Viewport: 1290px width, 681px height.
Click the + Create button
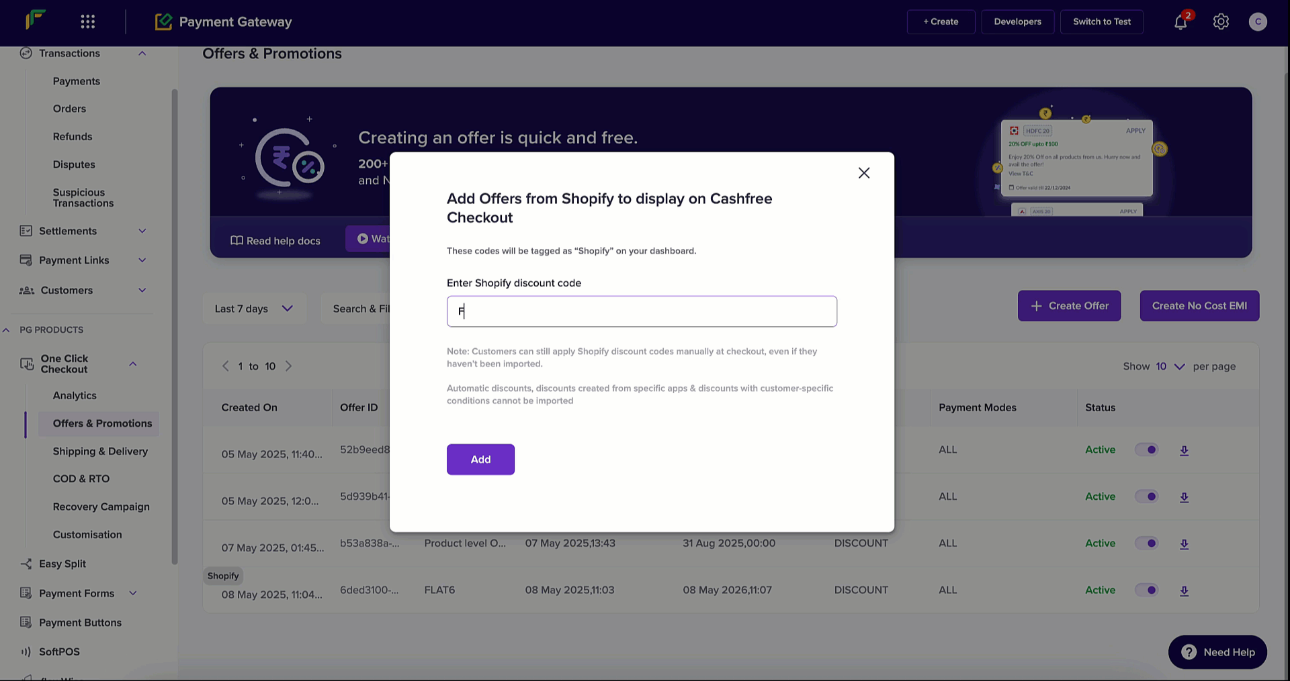point(941,21)
